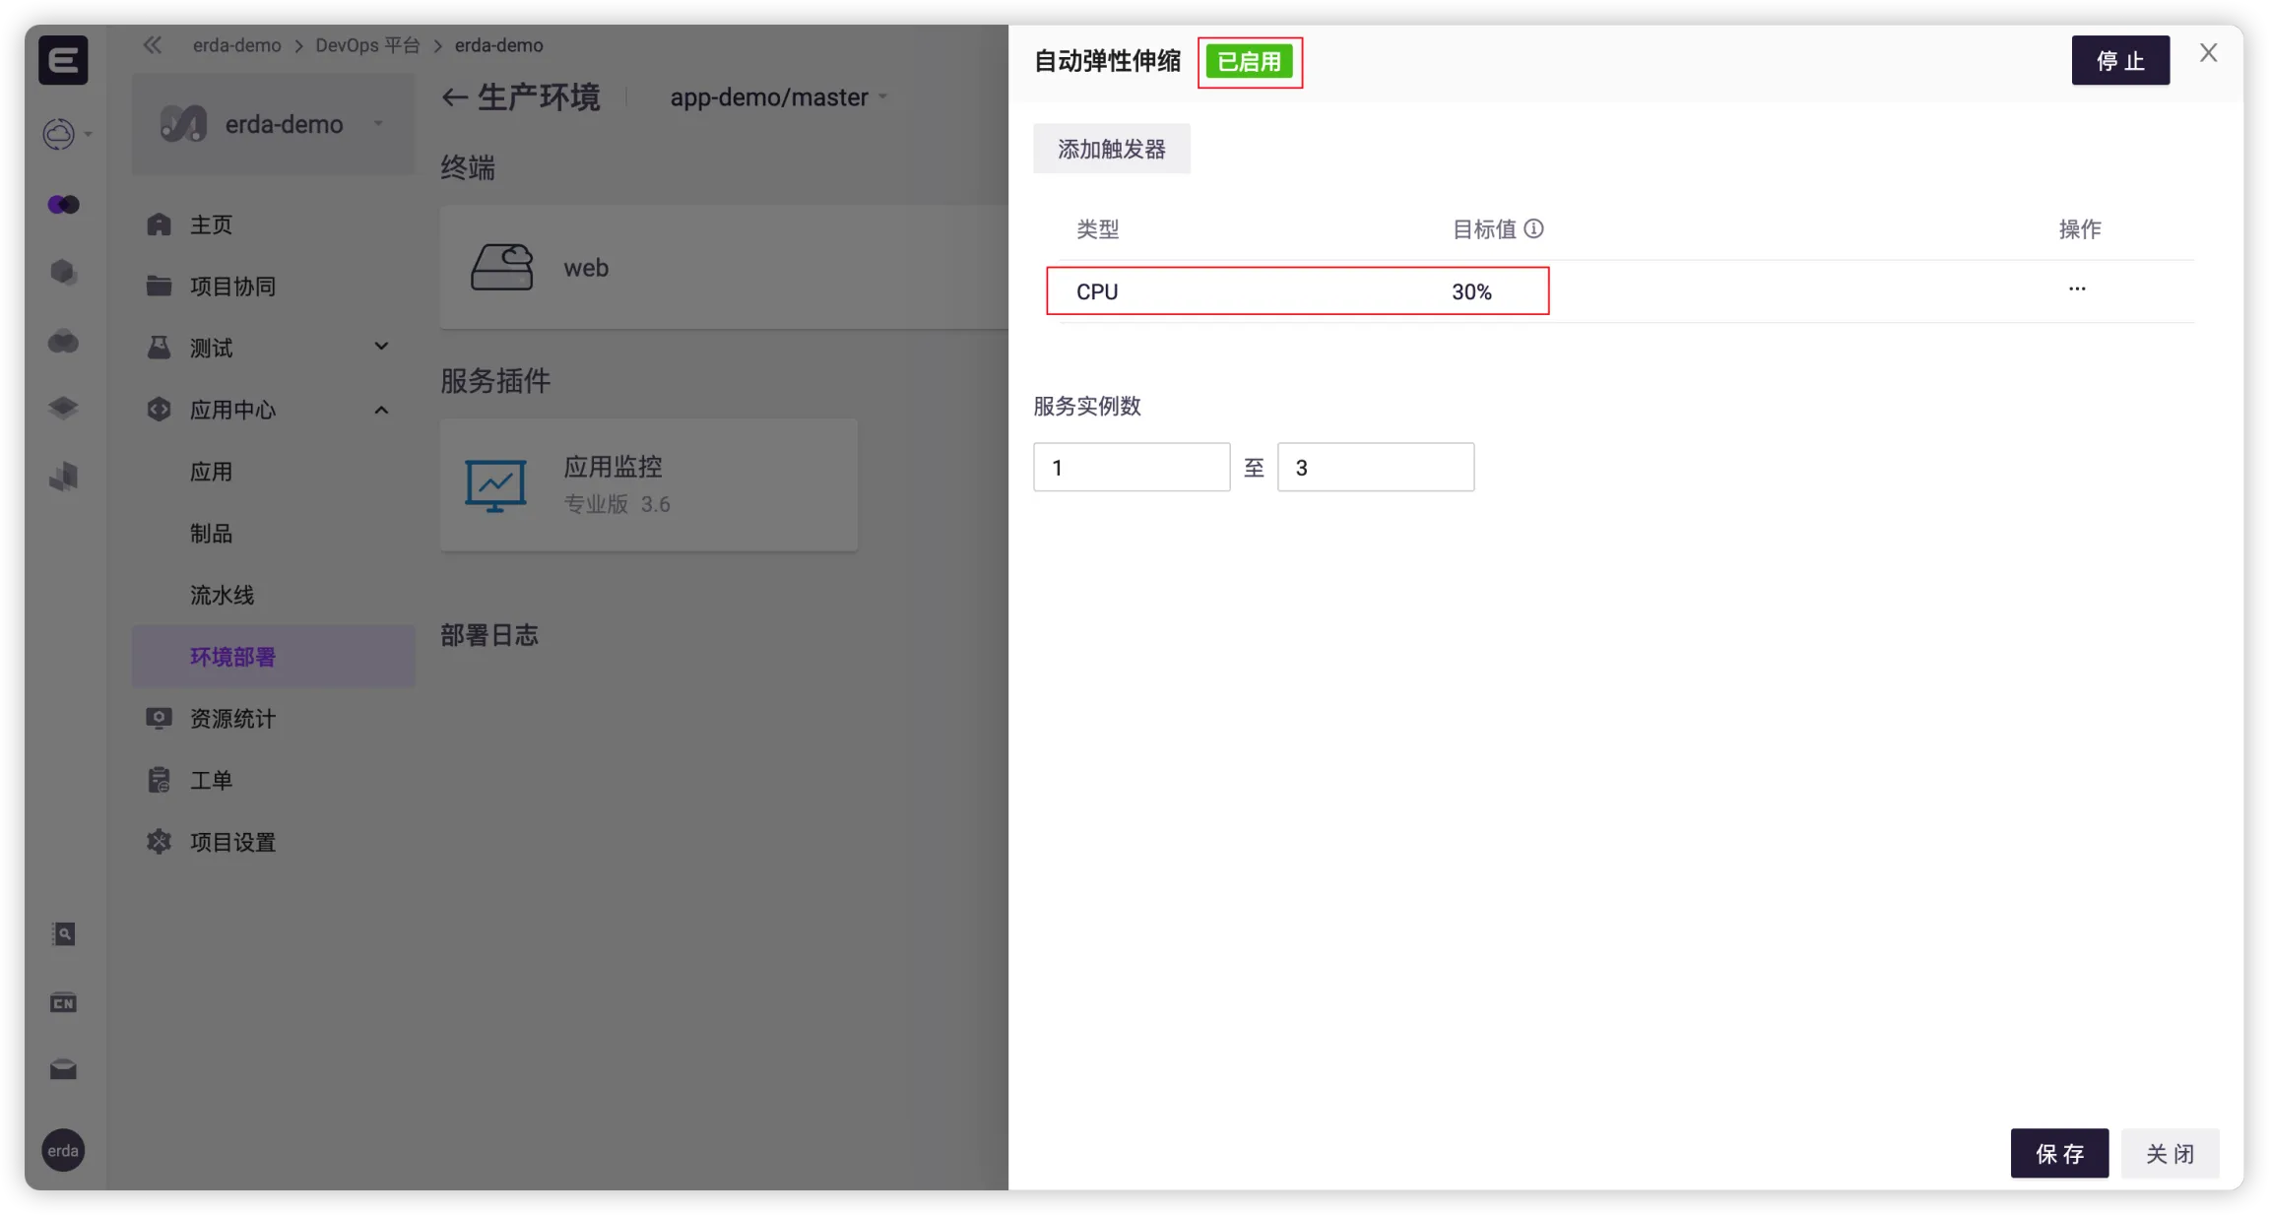This screenshot has height=1215, width=2269.
Task: Open the three-dot actions for CPU row
Action: (x=2077, y=289)
